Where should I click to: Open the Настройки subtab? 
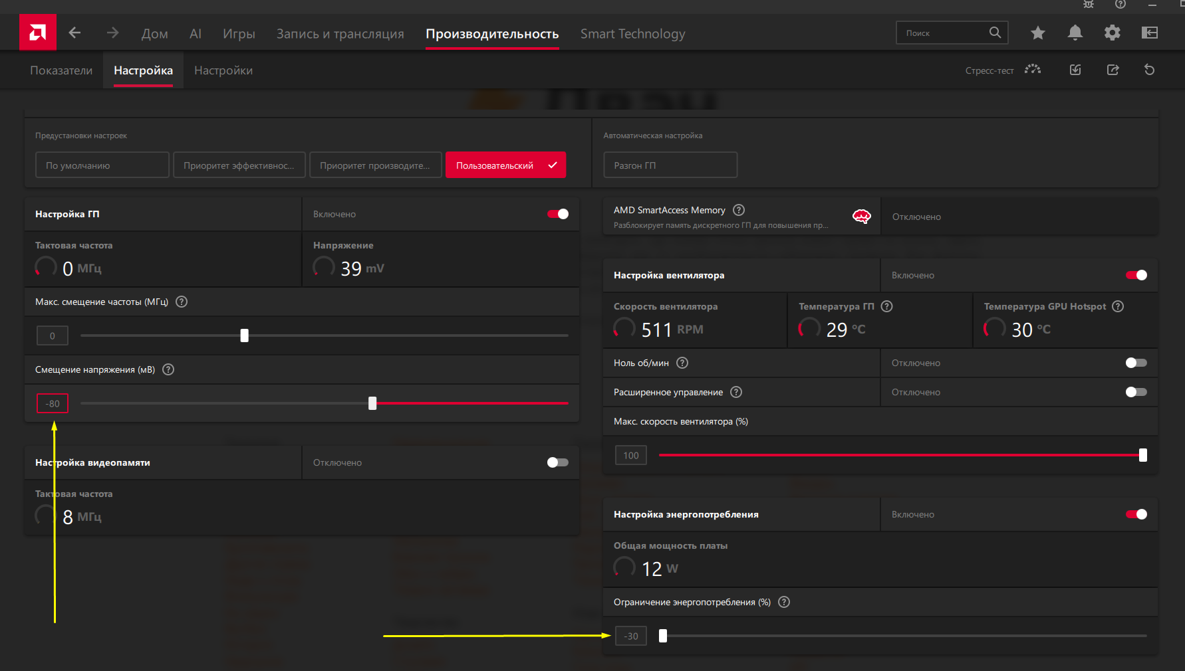pyautogui.click(x=223, y=70)
